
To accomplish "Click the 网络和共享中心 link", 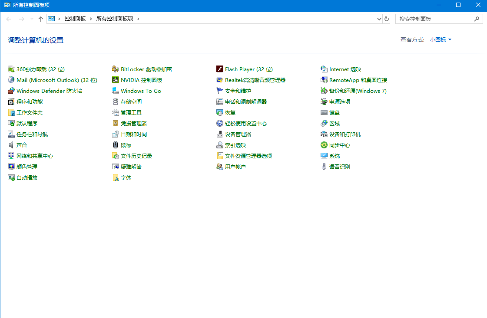I will [x=35, y=156].
